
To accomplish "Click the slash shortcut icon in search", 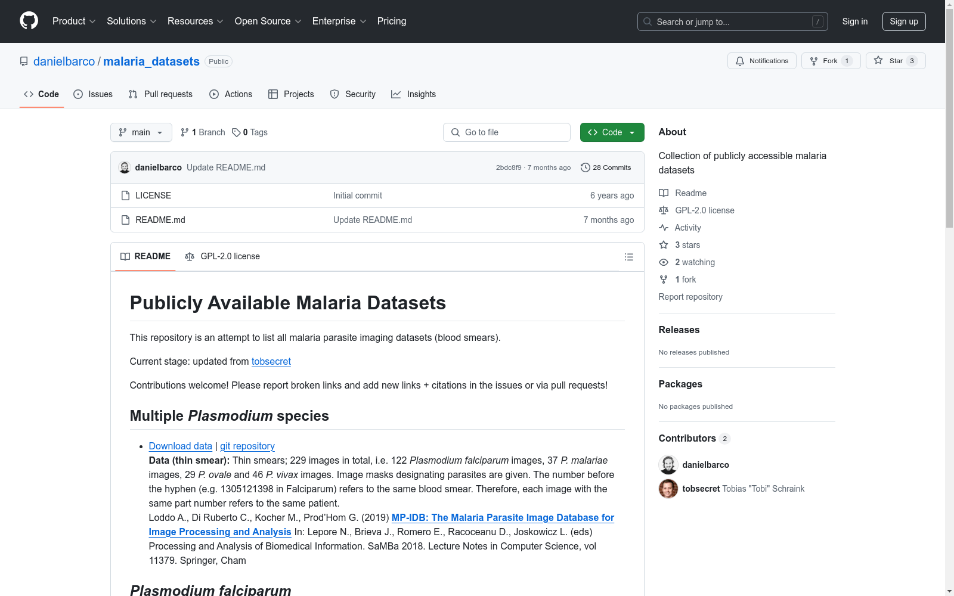I will [x=817, y=21].
